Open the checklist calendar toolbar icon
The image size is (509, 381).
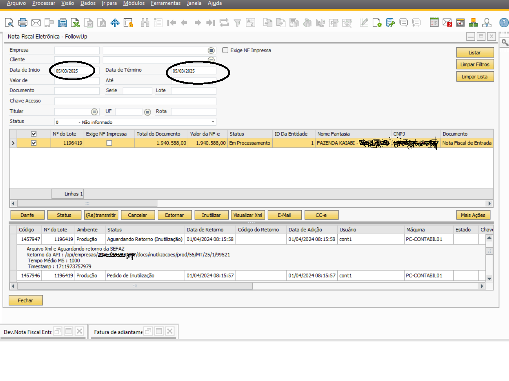434,23
